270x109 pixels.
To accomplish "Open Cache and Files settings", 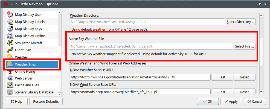I will (x=32, y=85).
